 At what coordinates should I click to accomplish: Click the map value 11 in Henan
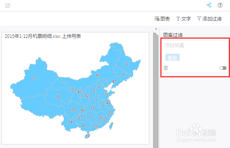point(95,101)
